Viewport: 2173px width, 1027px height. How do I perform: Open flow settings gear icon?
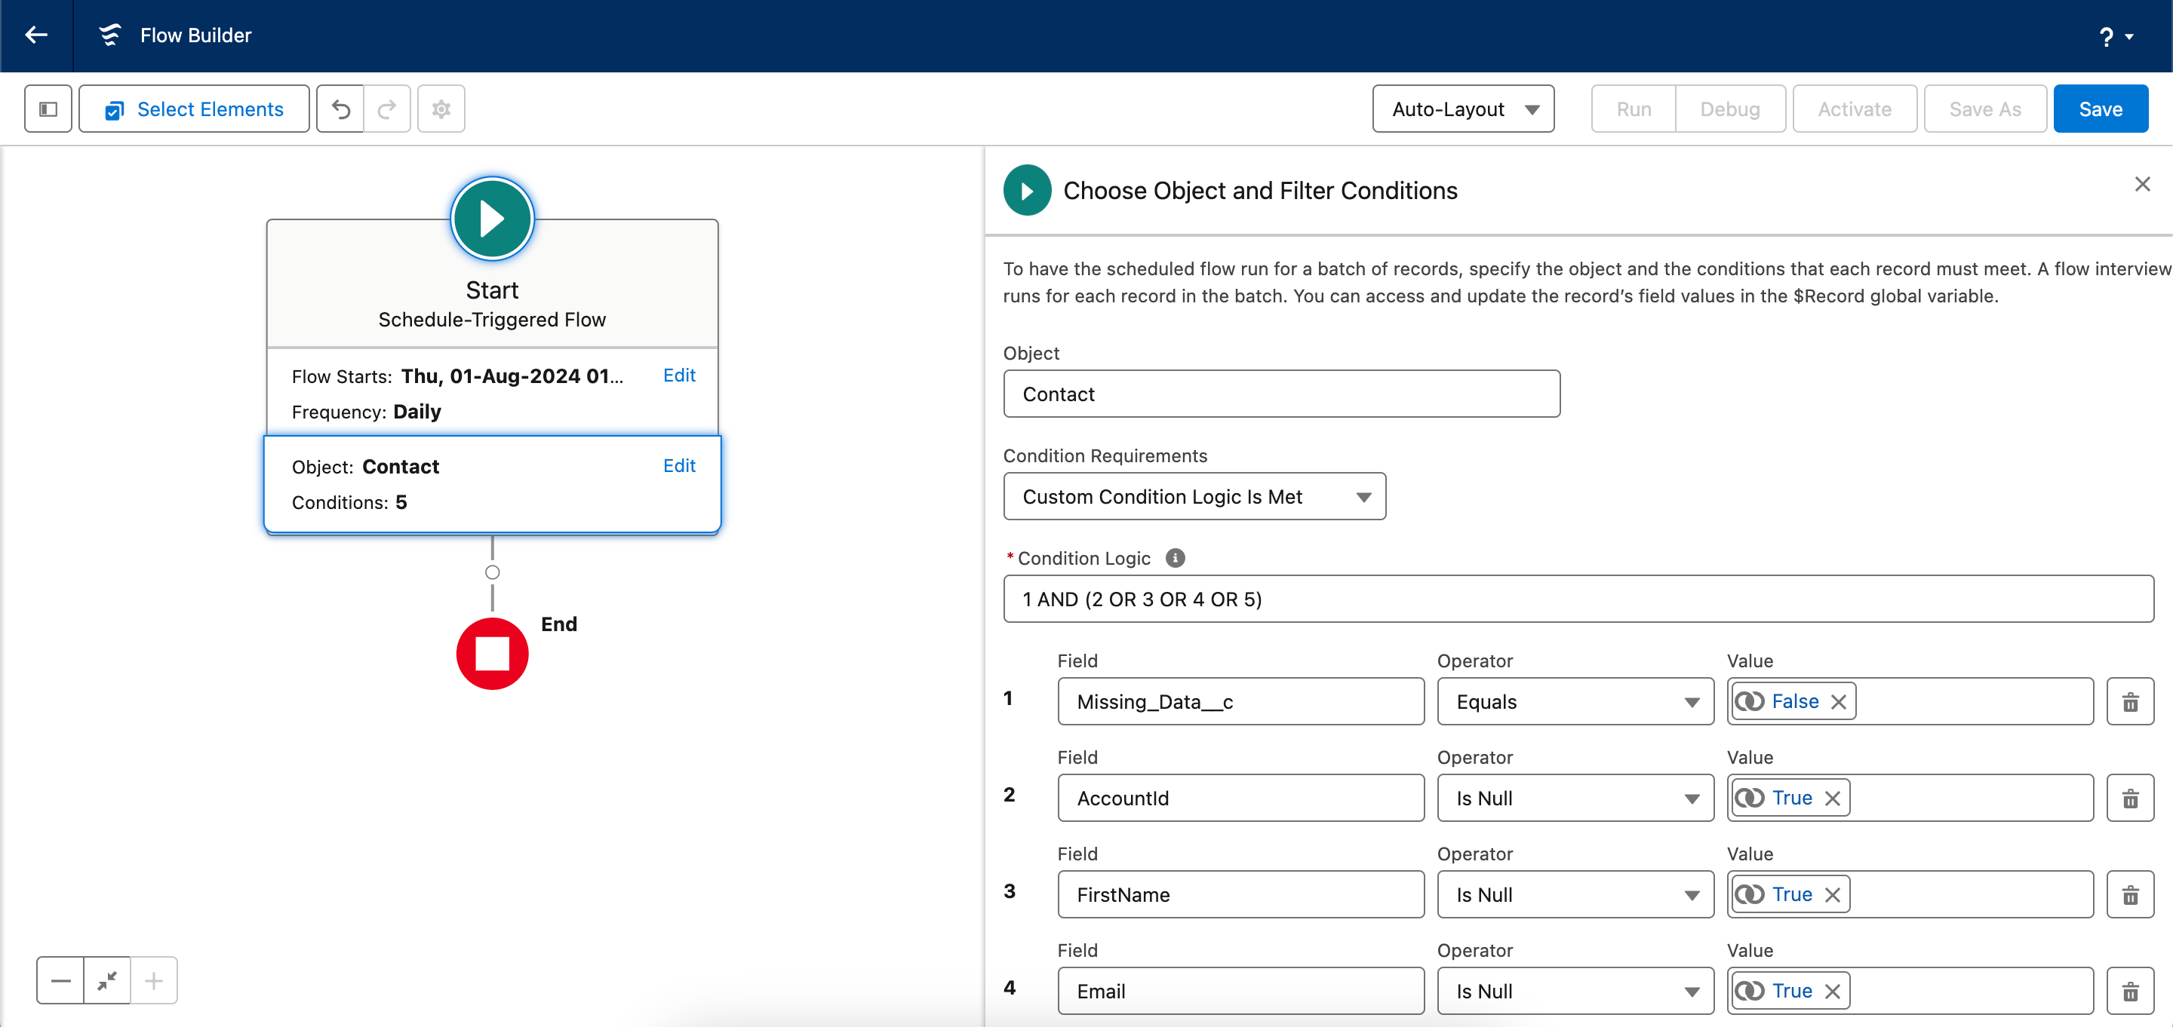[x=441, y=109]
